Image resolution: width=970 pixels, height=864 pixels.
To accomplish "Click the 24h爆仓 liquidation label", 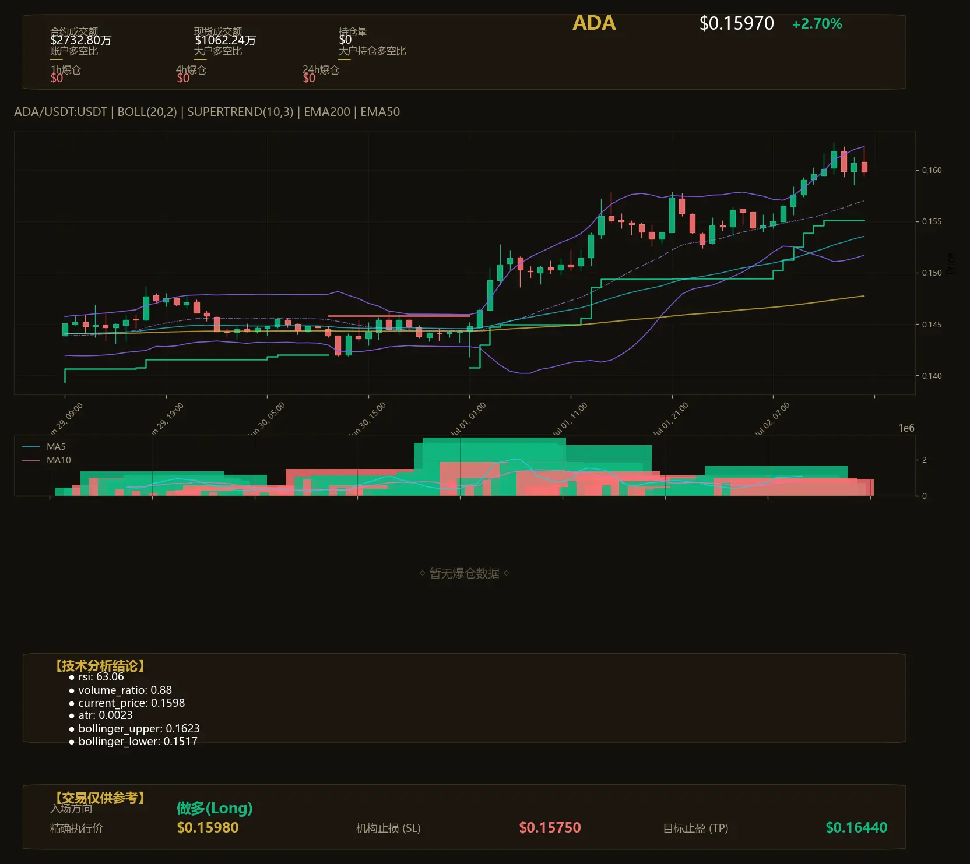I will pos(321,70).
